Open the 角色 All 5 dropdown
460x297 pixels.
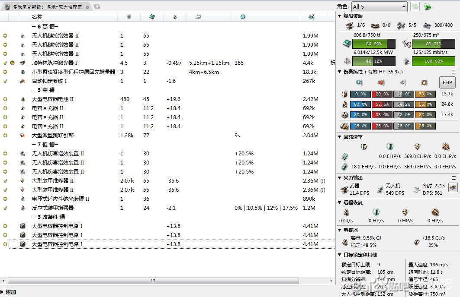coord(379,6)
